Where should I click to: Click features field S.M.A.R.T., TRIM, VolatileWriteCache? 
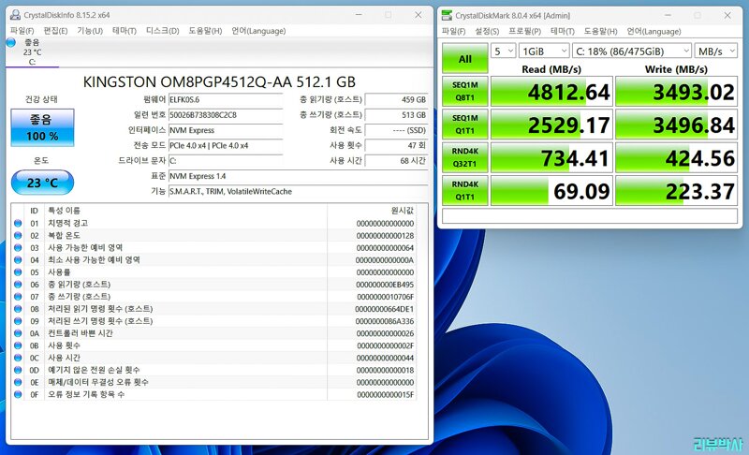click(x=298, y=191)
